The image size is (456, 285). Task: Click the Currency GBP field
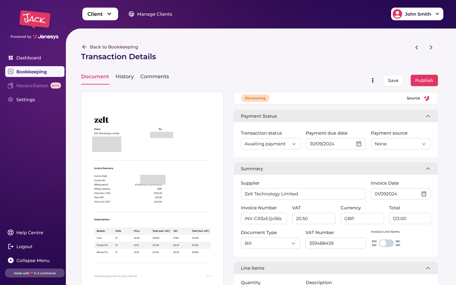(362, 218)
